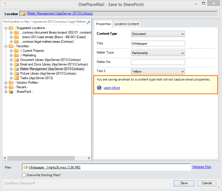Click the OnePlaceMail logo in the title bar
Image resolution: width=222 pixels, height=191 pixels.
point(5,4)
